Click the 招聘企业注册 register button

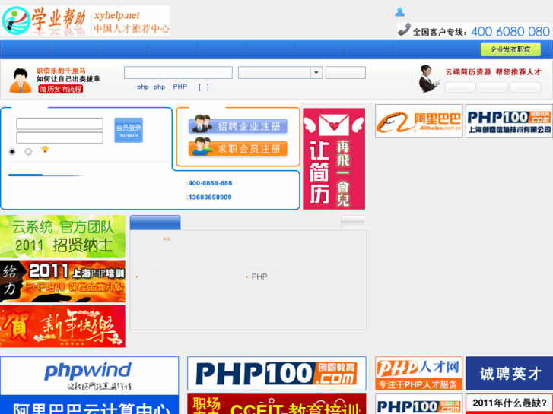pyautogui.click(x=238, y=126)
